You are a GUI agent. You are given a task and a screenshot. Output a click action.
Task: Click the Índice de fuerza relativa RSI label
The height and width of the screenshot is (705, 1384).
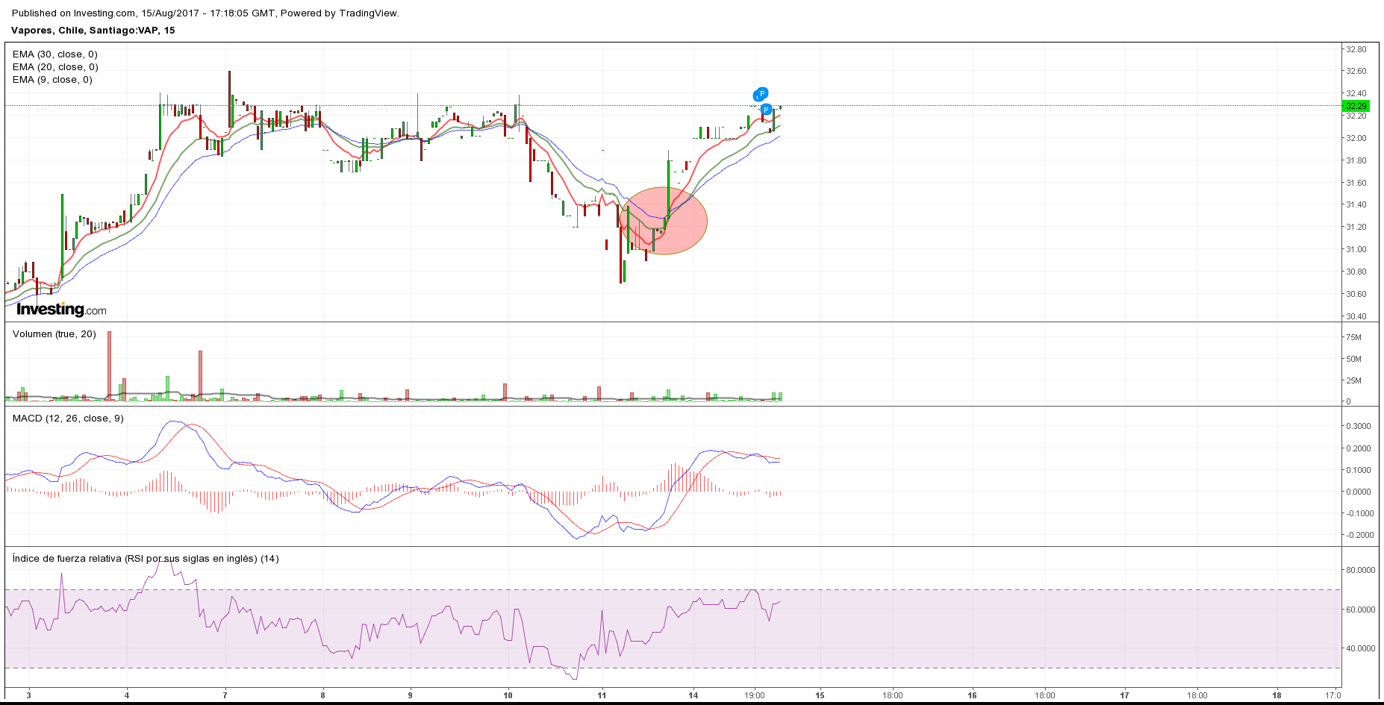(146, 559)
